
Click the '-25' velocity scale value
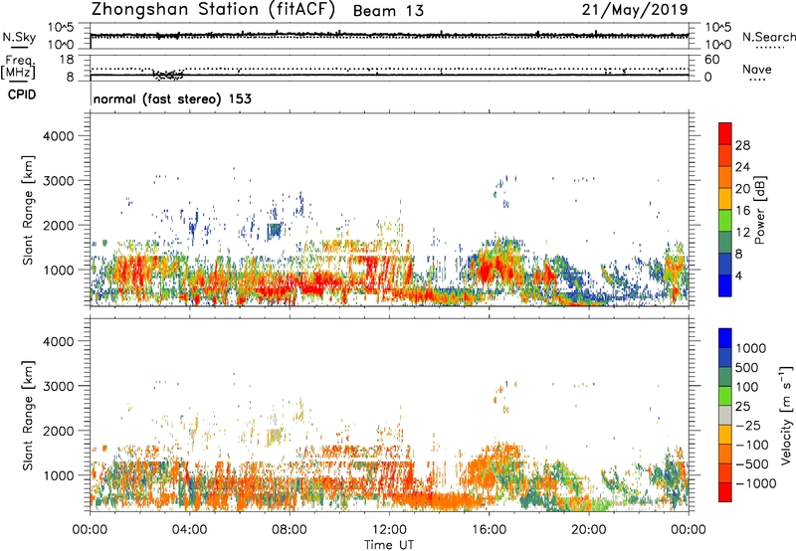[749, 426]
